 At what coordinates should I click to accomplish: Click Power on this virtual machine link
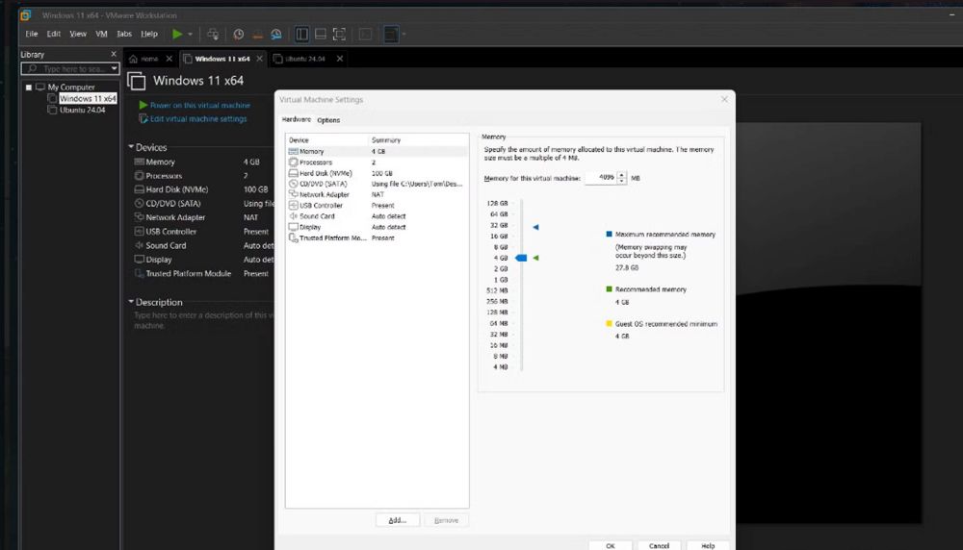point(199,106)
